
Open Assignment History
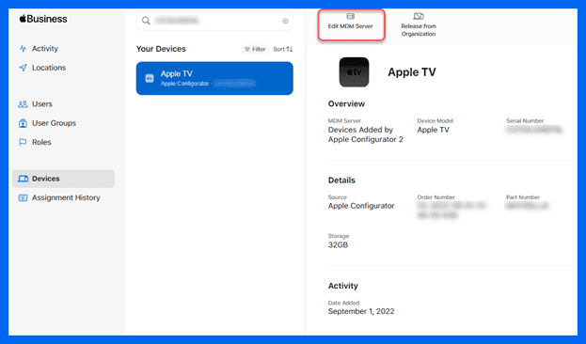(66, 197)
